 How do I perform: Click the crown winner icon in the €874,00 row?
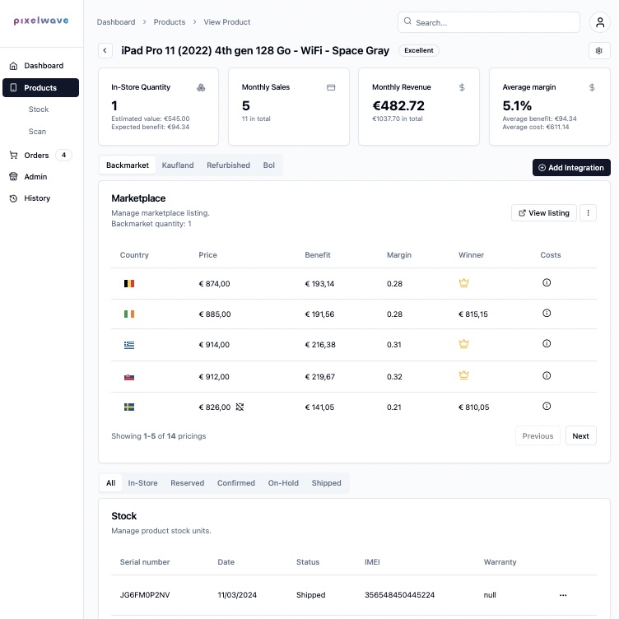point(463,283)
